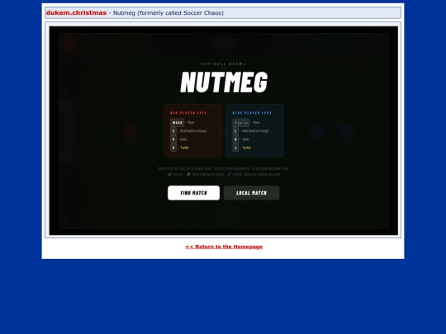Click the blue Curve power-up icon
This screenshot has height=334, width=446.
pos(229,174)
